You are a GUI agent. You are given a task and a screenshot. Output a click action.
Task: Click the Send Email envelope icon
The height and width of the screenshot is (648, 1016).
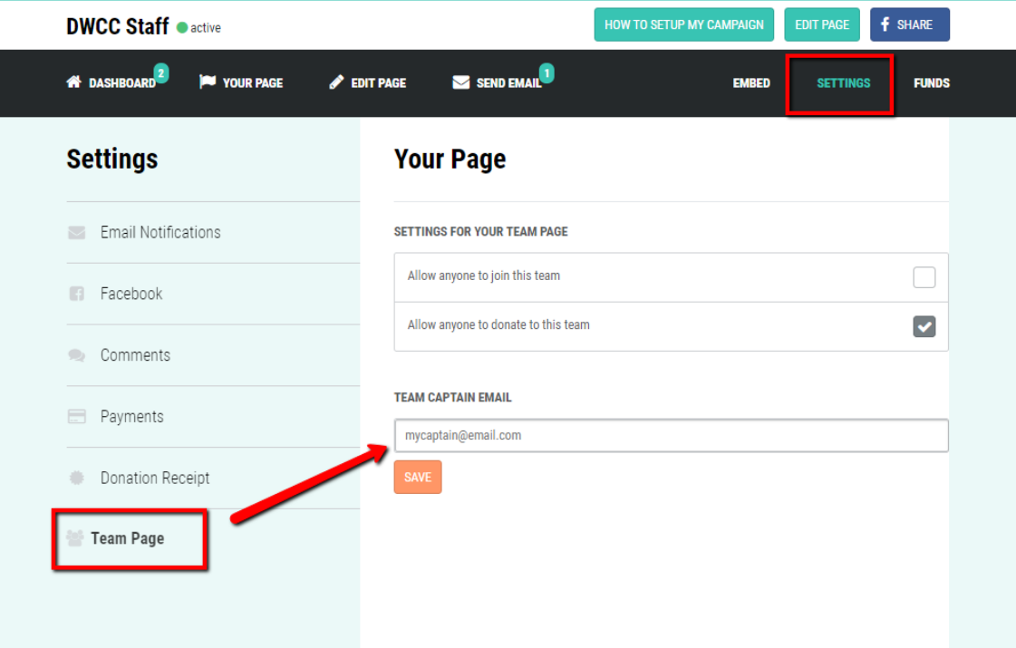pos(460,82)
